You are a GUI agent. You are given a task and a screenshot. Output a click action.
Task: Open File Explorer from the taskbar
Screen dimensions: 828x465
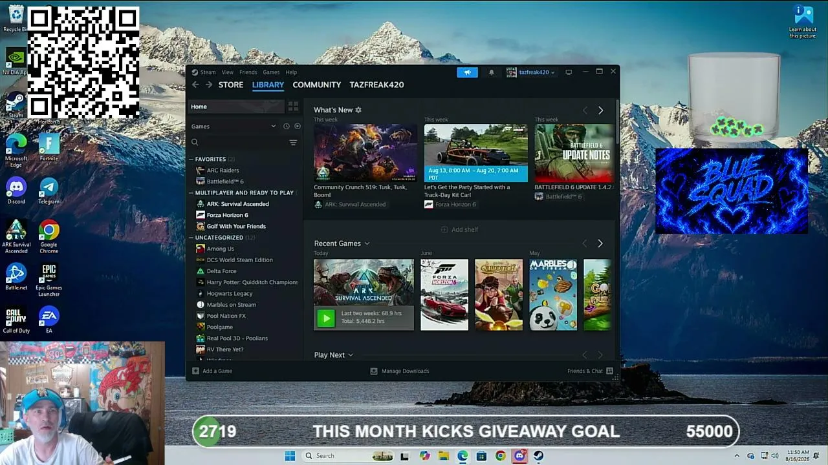point(444,456)
